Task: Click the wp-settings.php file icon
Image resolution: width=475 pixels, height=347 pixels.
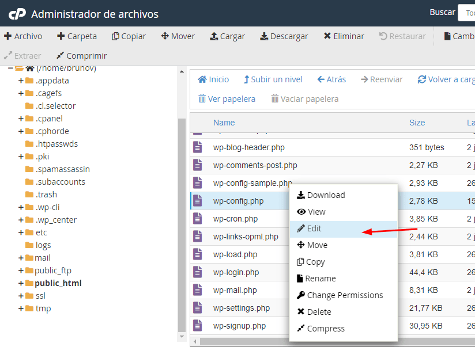Action: (198, 308)
